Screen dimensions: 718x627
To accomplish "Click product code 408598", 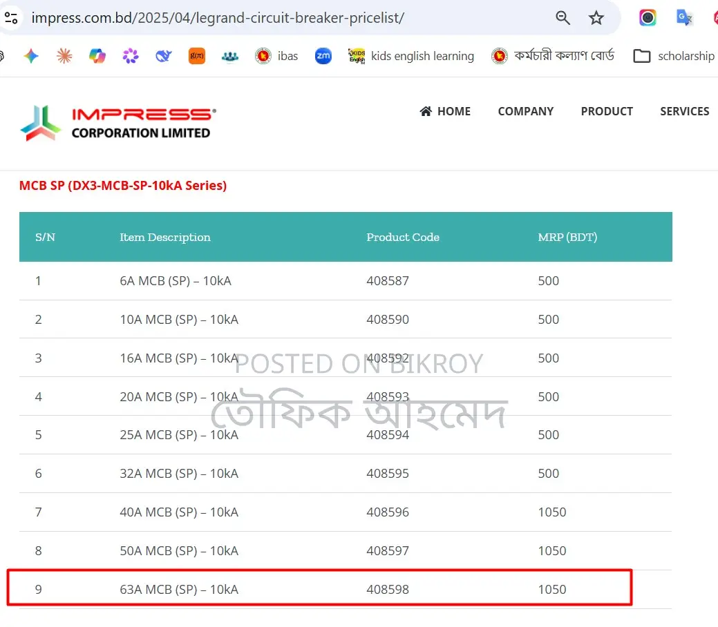I will (388, 590).
